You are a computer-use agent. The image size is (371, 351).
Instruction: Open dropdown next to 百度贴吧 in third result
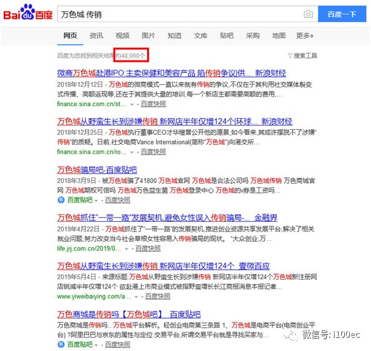tap(96, 200)
